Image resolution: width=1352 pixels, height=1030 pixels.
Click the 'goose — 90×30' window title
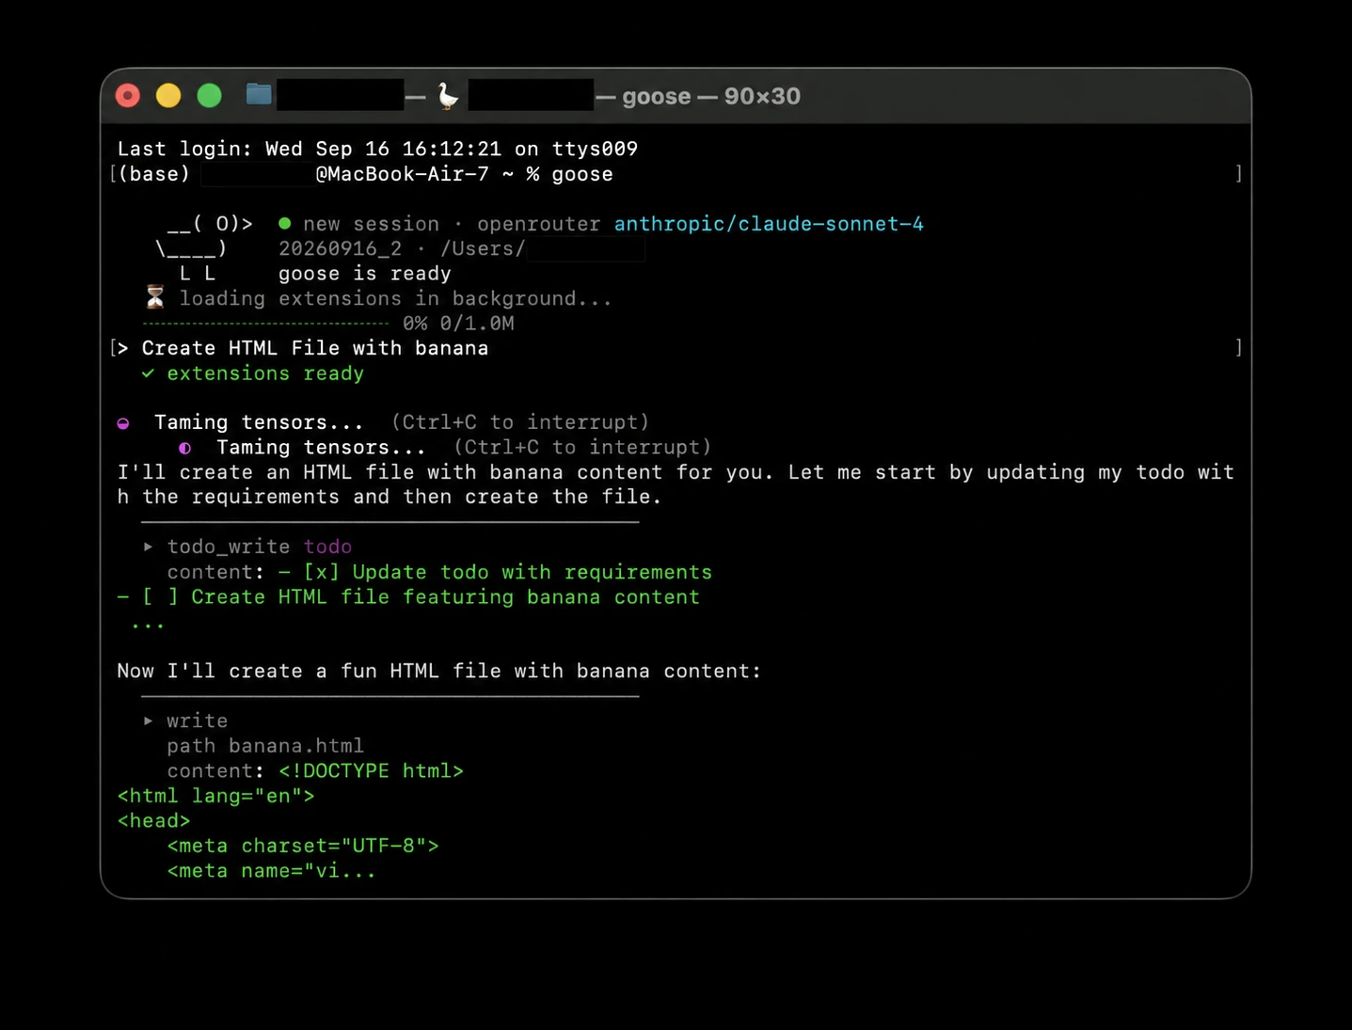[x=711, y=96]
